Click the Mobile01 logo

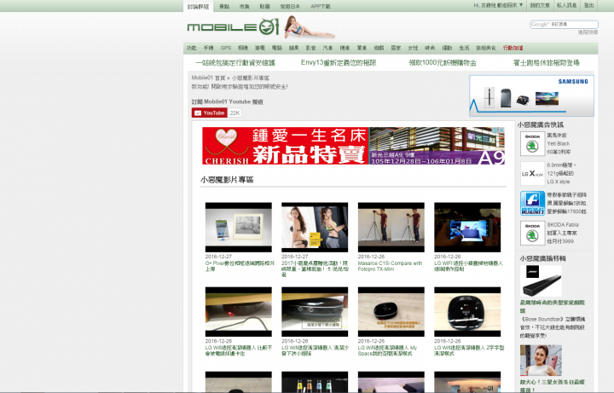pyautogui.click(x=233, y=26)
